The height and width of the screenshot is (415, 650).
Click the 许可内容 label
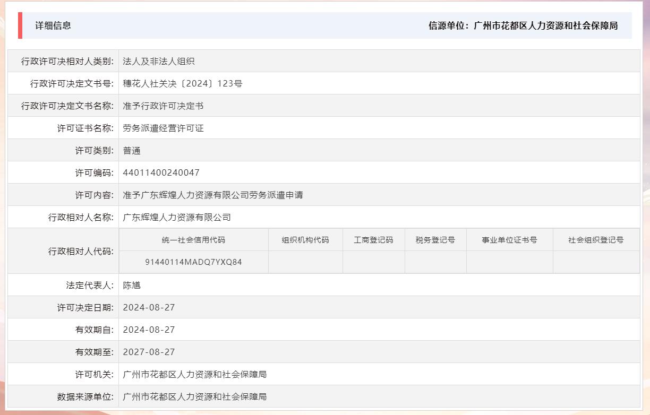(x=95, y=195)
